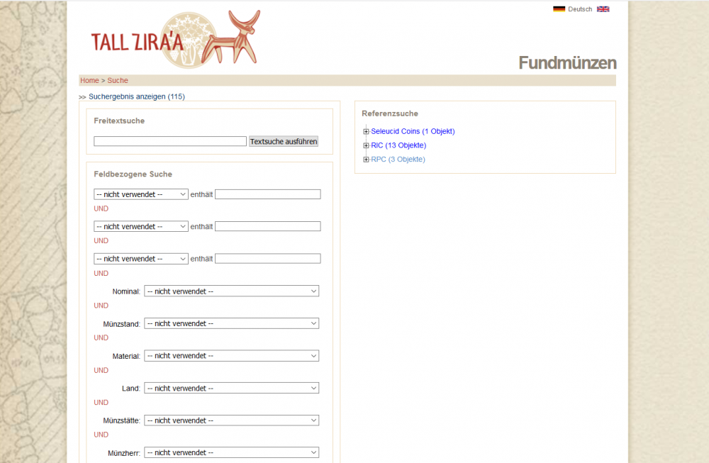The height and width of the screenshot is (463, 709).
Task: Click Suche in the breadcrumb
Action: (x=118, y=81)
